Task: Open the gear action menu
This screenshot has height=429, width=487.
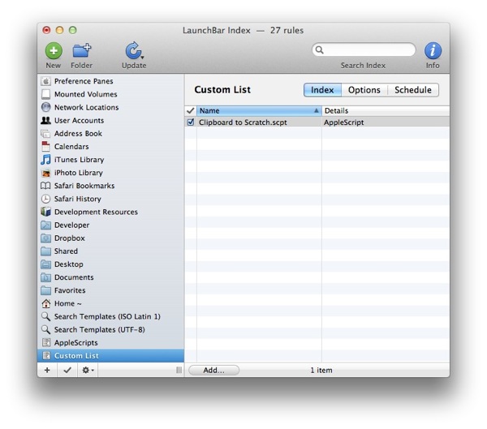Action: tap(88, 370)
